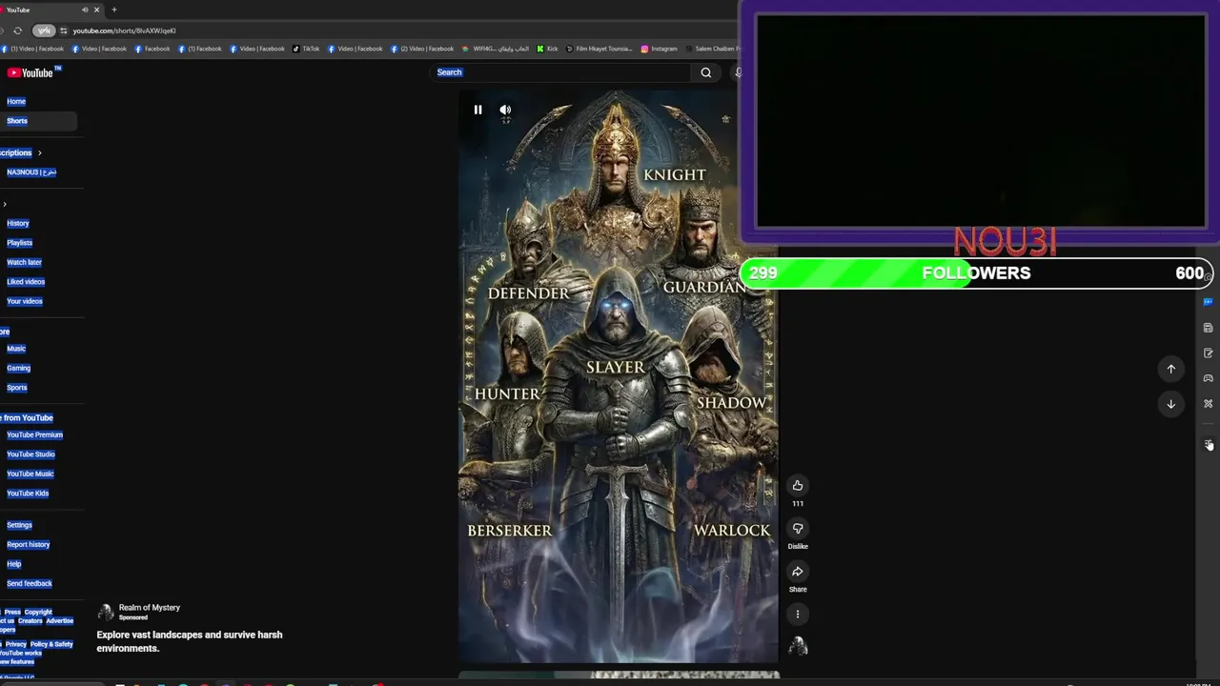The height and width of the screenshot is (686, 1220).
Task: Open YouTube Studio link
Action: [30, 454]
